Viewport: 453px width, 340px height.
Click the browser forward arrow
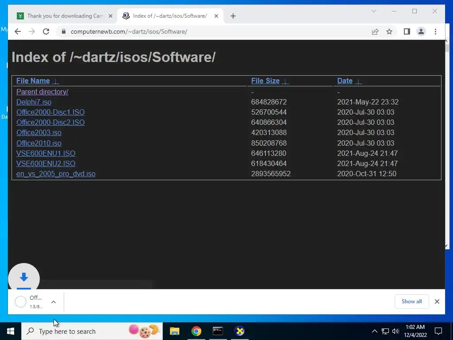(32, 31)
